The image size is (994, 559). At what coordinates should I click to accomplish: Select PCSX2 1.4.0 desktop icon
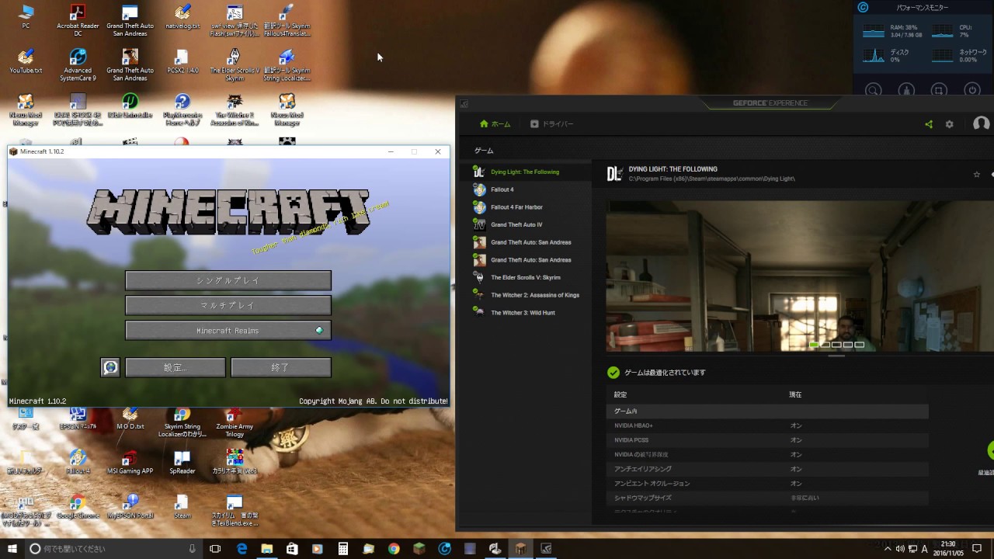182,61
